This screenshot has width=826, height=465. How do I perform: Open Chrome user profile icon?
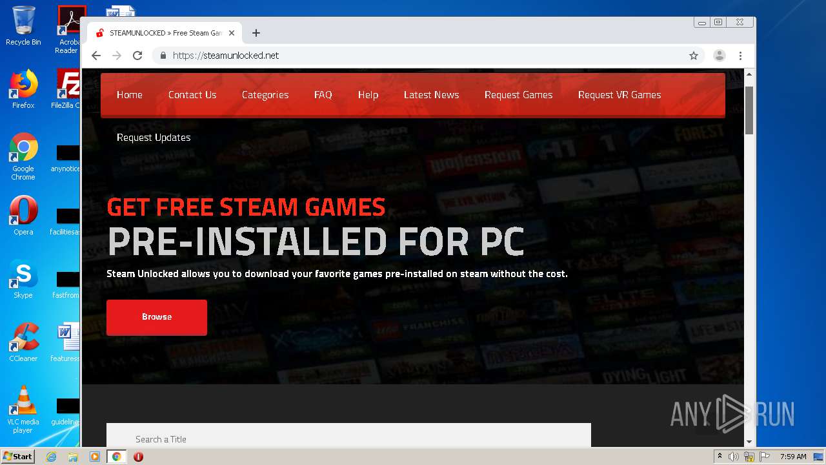coord(719,56)
